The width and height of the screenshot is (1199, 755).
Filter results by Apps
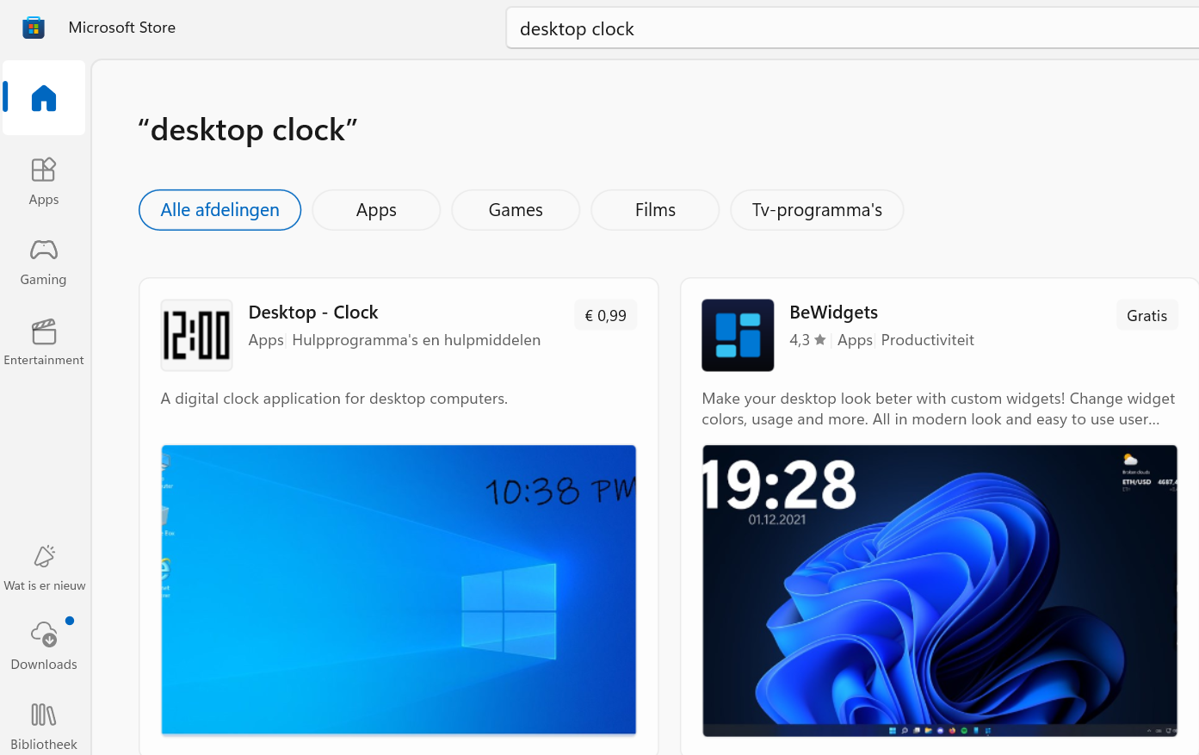click(376, 210)
